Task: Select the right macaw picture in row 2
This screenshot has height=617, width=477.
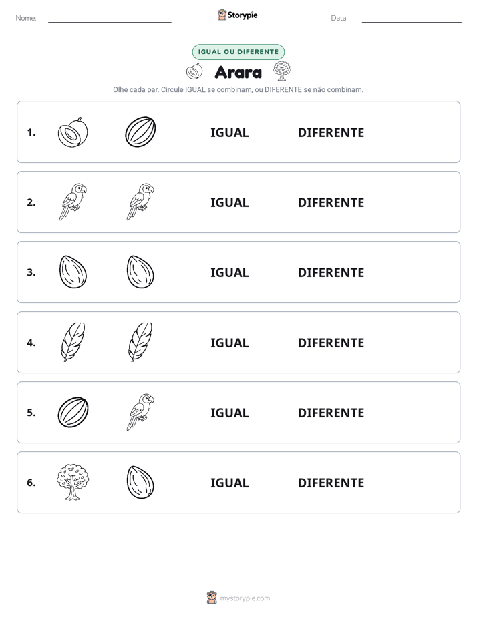Action: (x=140, y=202)
